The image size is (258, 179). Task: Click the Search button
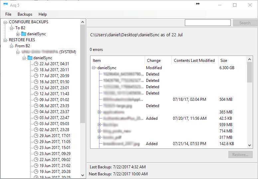245,23
